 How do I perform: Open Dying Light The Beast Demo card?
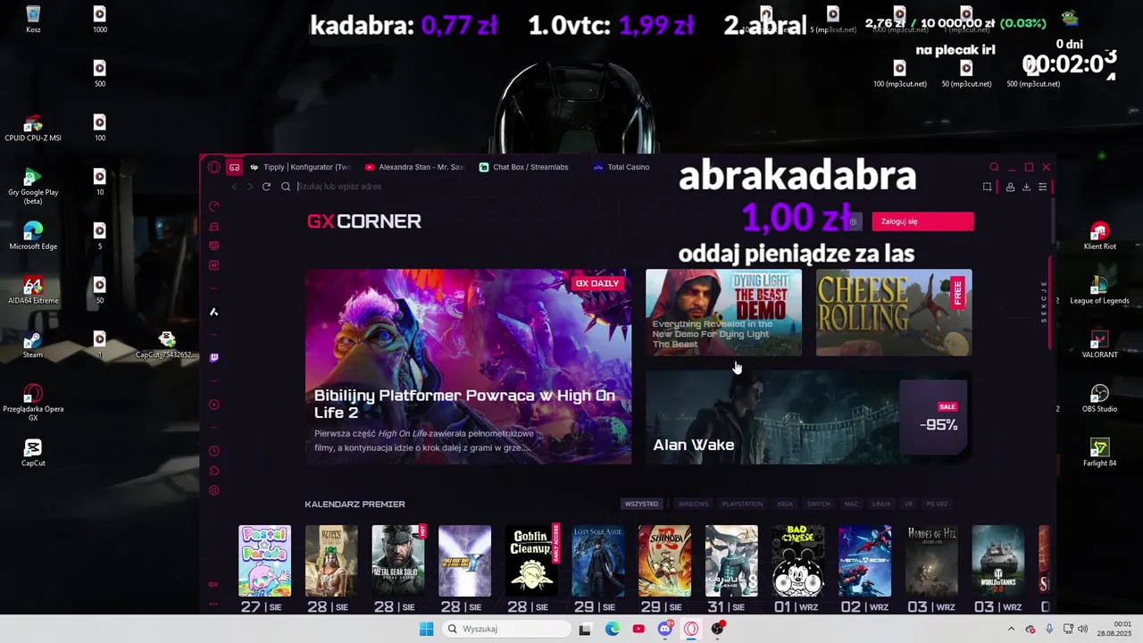tap(723, 313)
